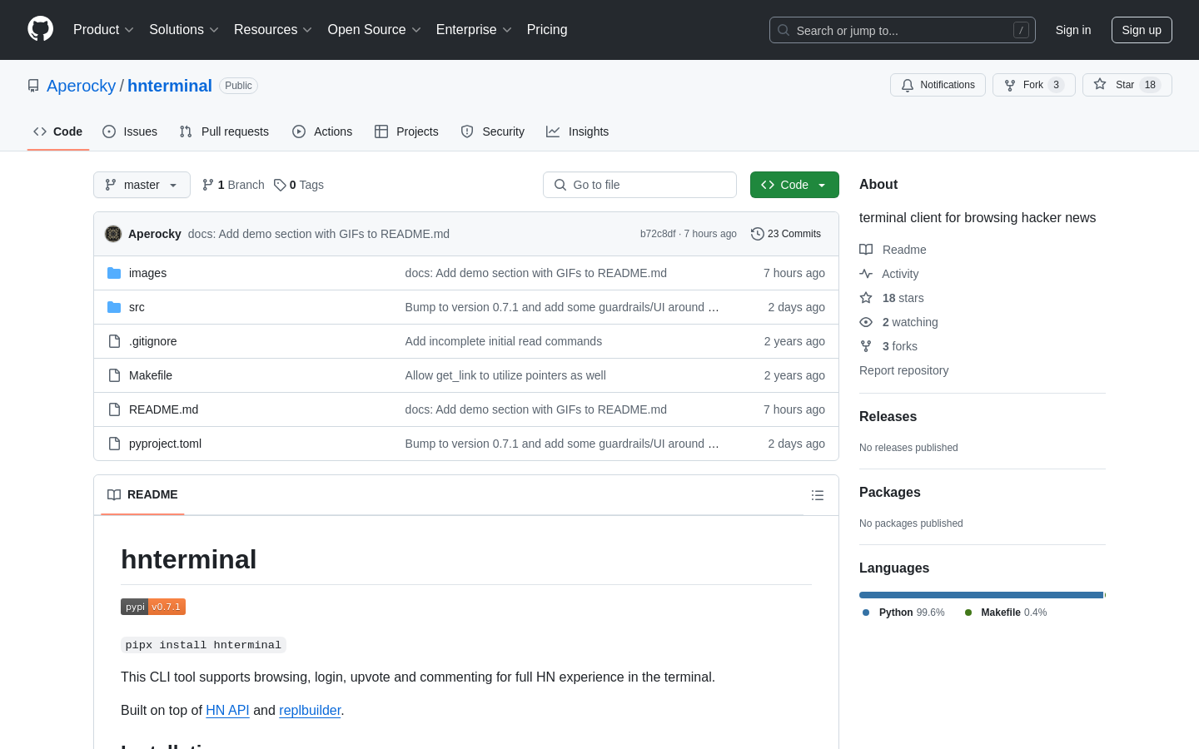The image size is (1199, 749).
Task: Open commit hash b72c8df
Action: 658,234
